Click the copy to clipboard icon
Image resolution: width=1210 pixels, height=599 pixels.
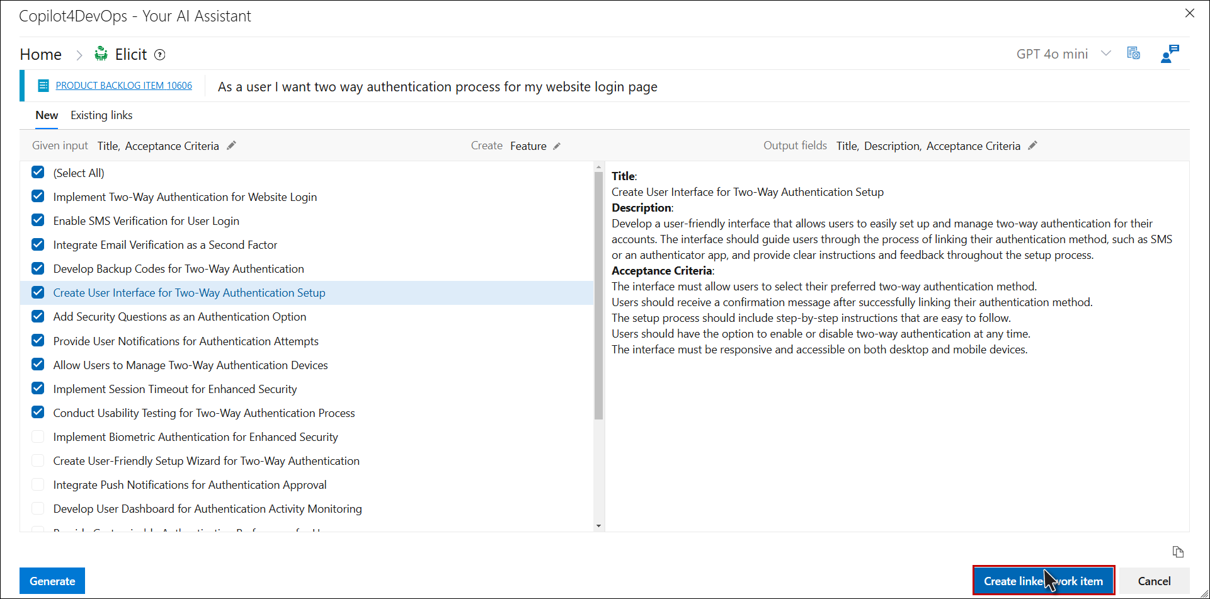1178,552
